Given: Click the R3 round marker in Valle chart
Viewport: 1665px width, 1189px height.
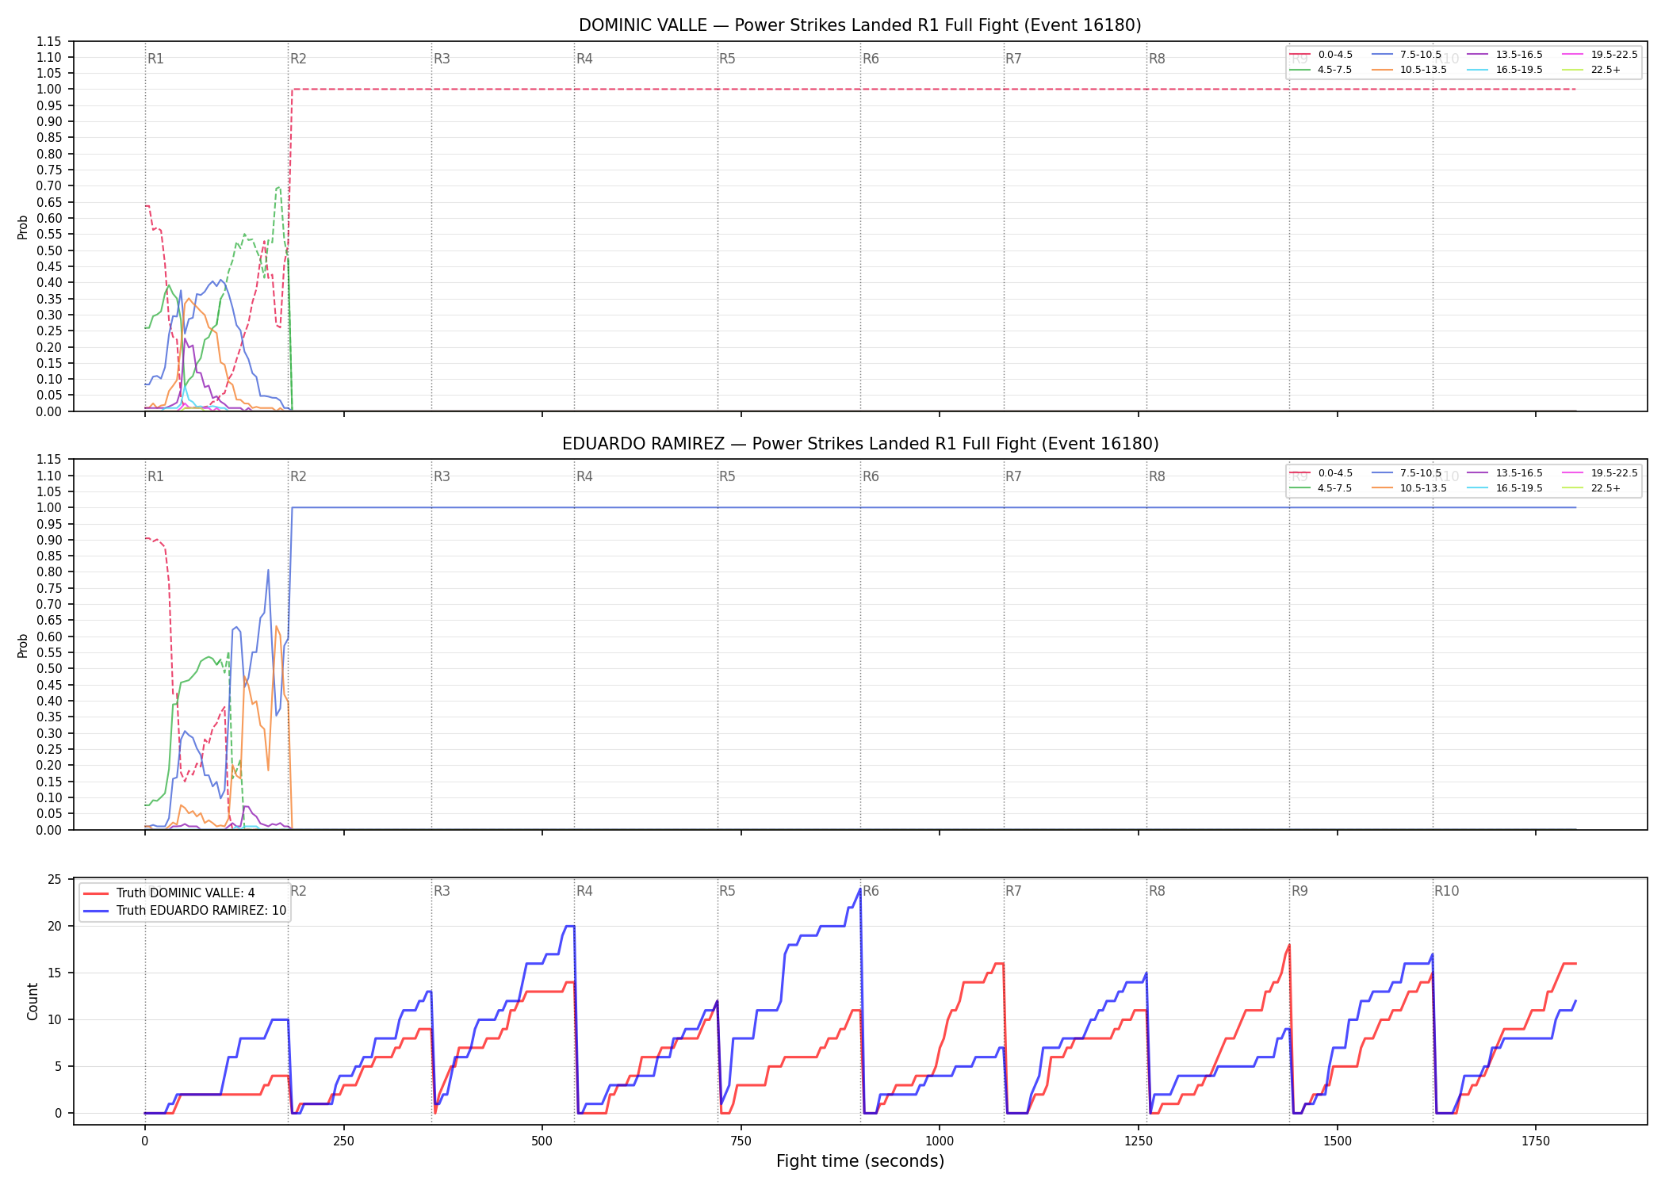Looking at the screenshot, I should [x=442, y=59].
